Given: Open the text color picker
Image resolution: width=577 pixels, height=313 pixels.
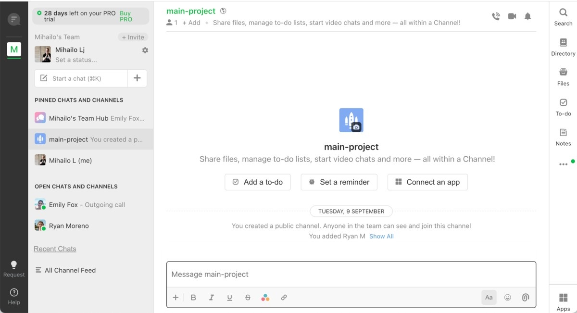Looking at the screenshot, I should [265, 298].
